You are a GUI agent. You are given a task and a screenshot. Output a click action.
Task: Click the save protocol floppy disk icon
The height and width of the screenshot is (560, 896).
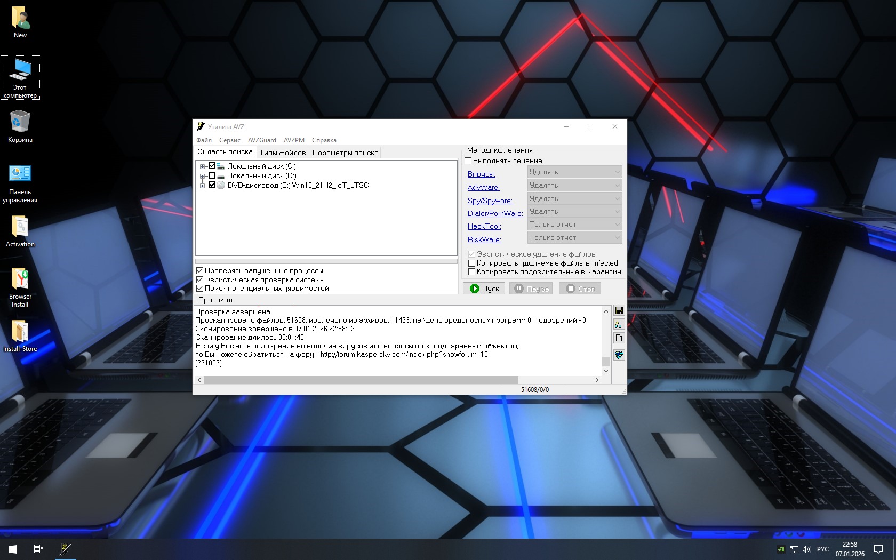pyautogui.click(x=619, y=310)
